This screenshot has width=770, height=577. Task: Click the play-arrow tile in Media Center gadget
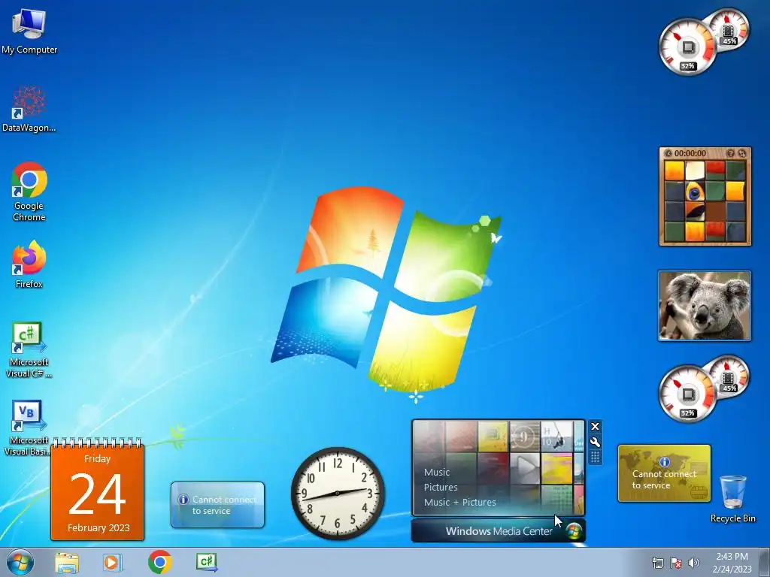point(524,467)
